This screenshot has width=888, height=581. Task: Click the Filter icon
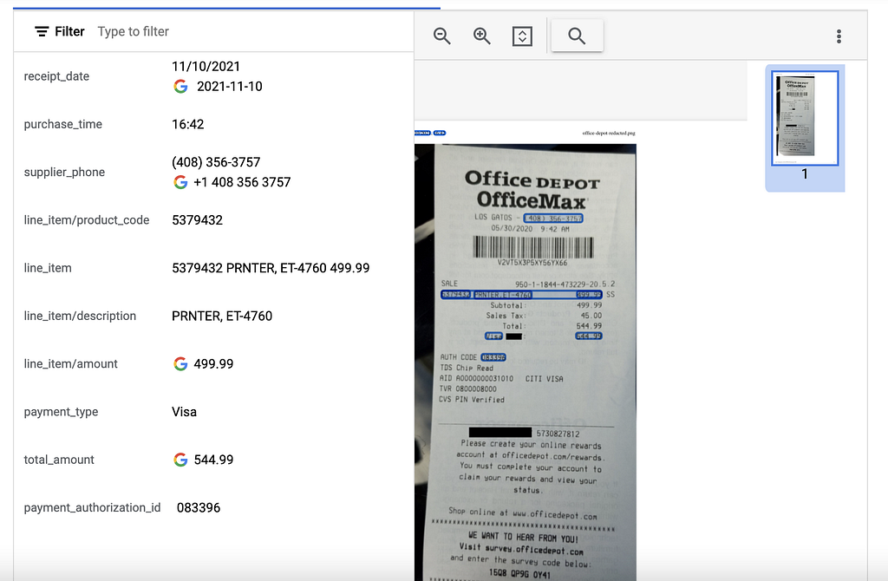42,32
